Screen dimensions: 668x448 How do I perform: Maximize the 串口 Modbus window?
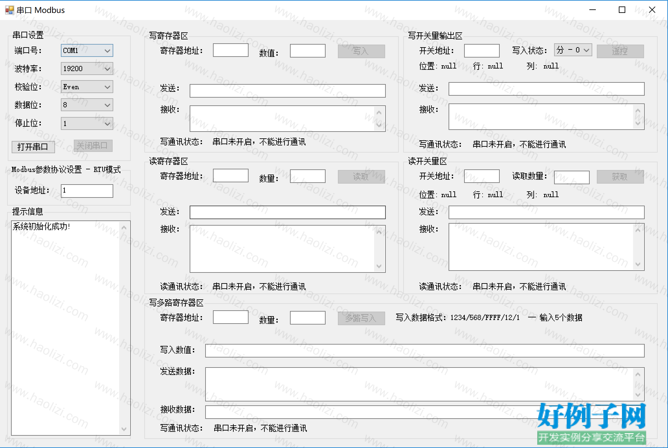pos(622,10)
